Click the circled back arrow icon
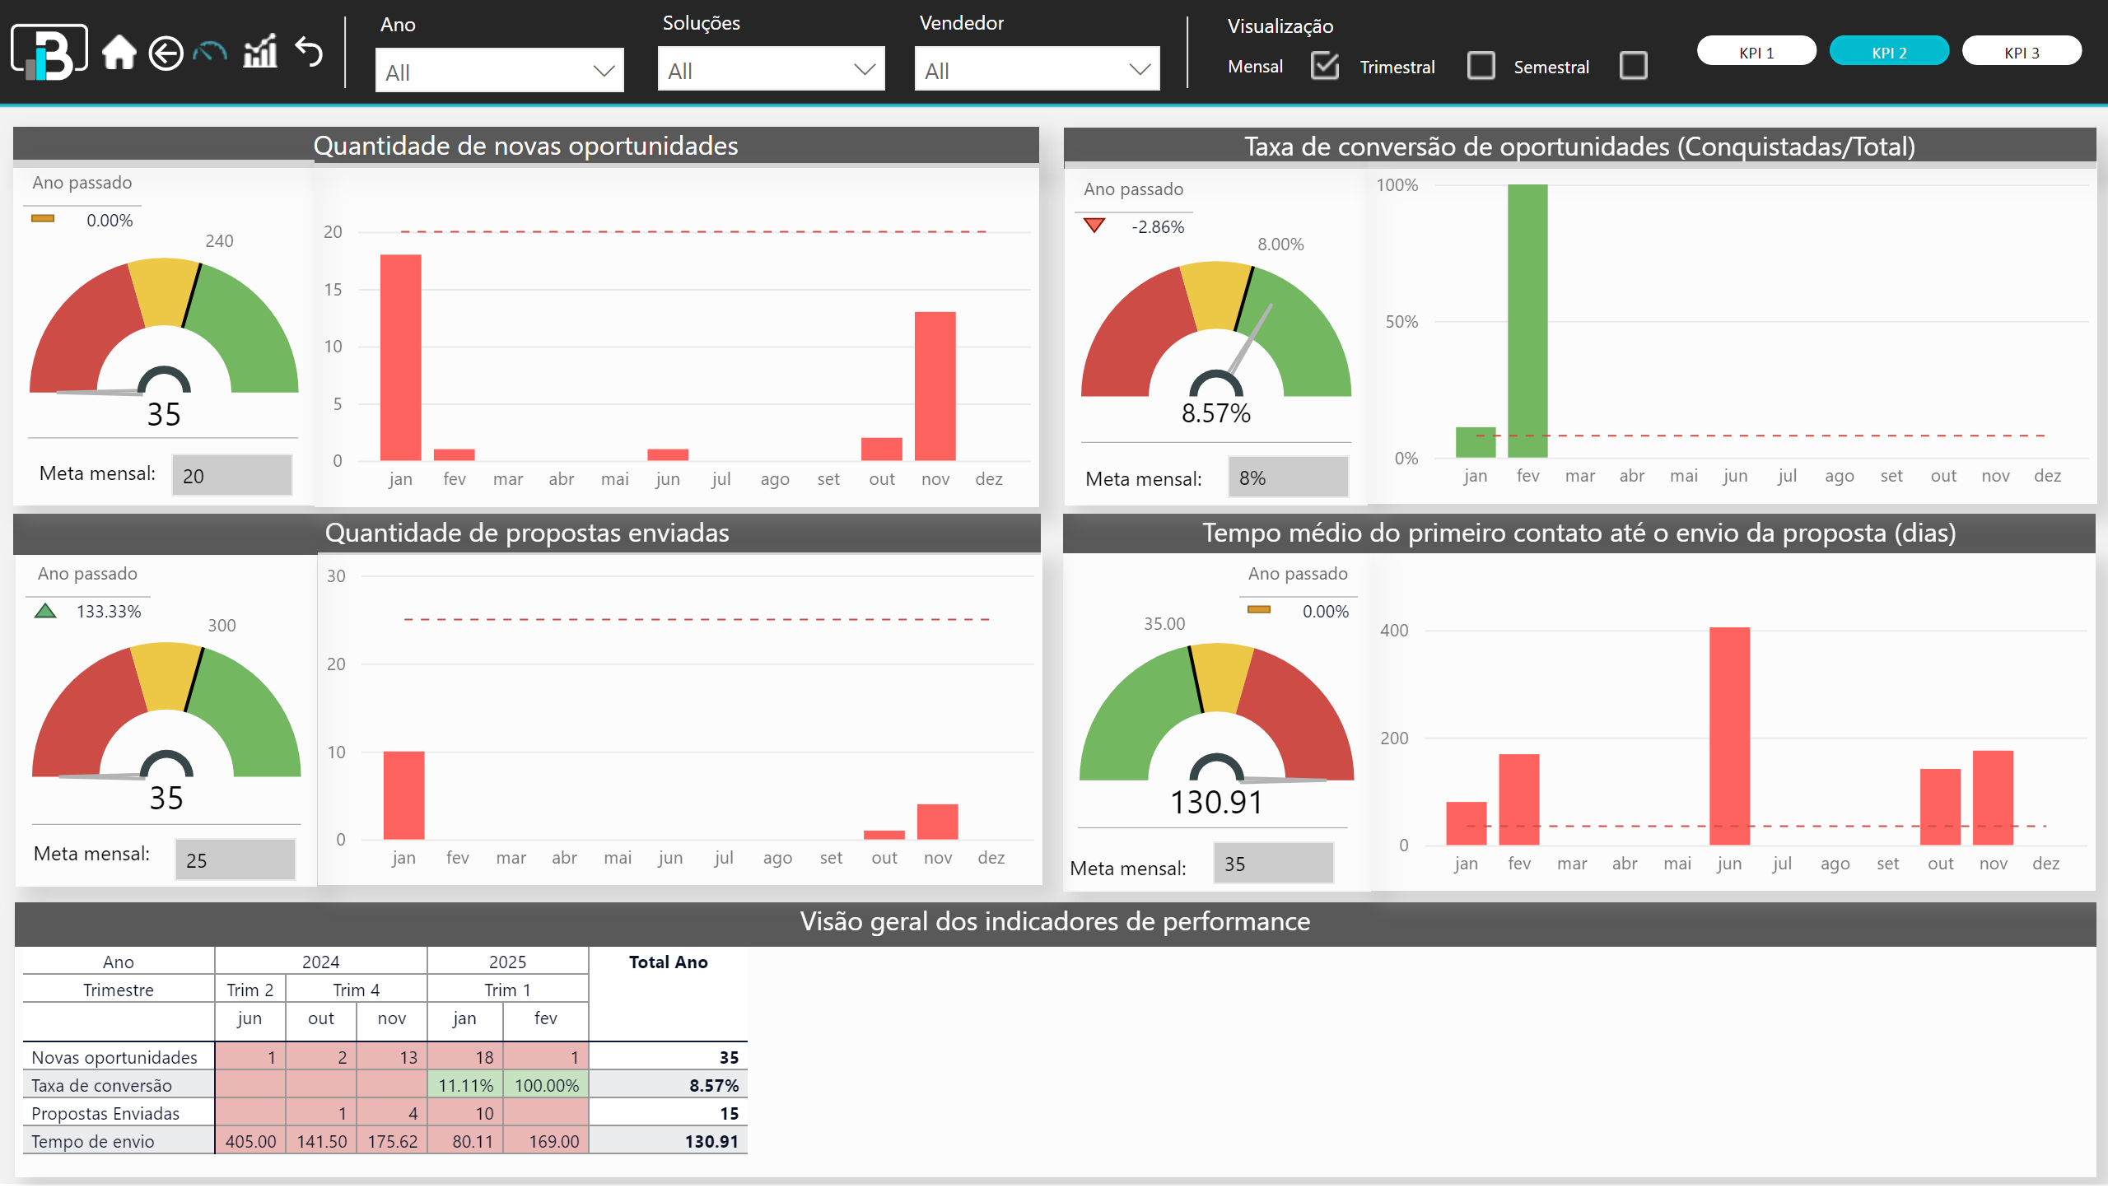The image size is (2108, 1202). 166,54
